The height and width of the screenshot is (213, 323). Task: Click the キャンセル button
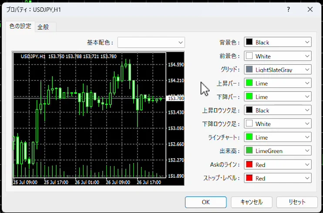pos(252,202)
